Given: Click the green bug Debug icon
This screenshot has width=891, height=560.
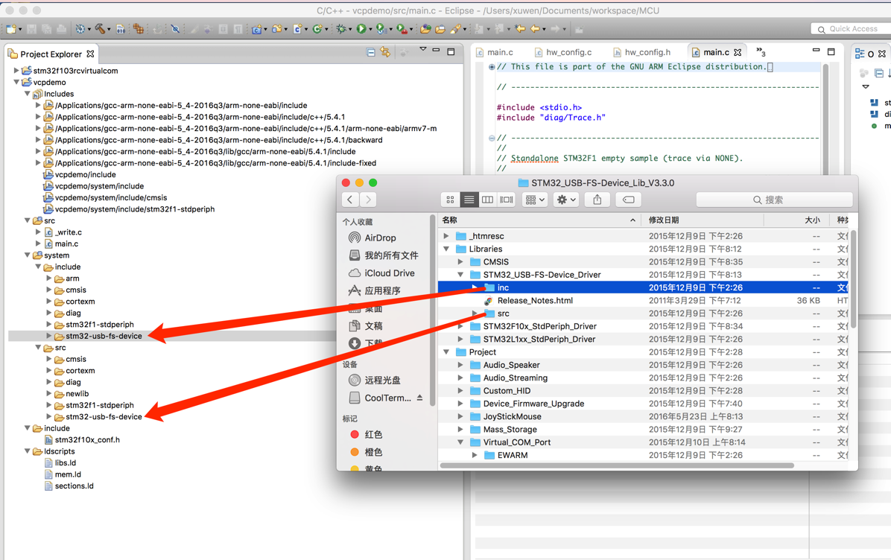Looking at the screenshot, I should coord(341,28).
